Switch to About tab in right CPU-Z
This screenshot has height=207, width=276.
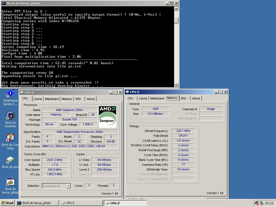196,98
